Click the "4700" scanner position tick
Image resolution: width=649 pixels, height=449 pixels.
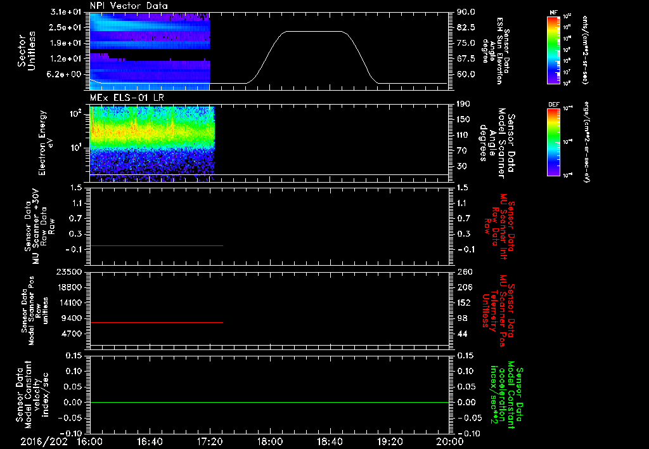[x=71, y=334]
